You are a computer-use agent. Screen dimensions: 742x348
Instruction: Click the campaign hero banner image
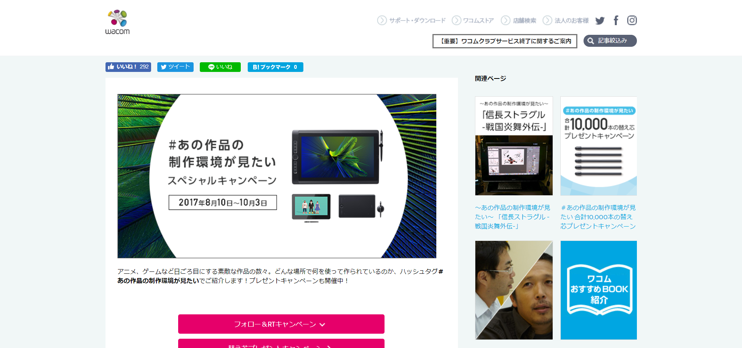[277, 176]
